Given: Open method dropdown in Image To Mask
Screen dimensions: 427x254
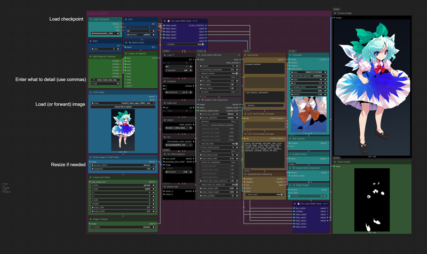Looking at the screenshot, I should coord(123,227).
